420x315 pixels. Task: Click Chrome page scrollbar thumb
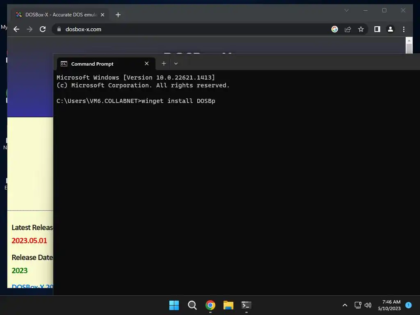tap(409, 48)
